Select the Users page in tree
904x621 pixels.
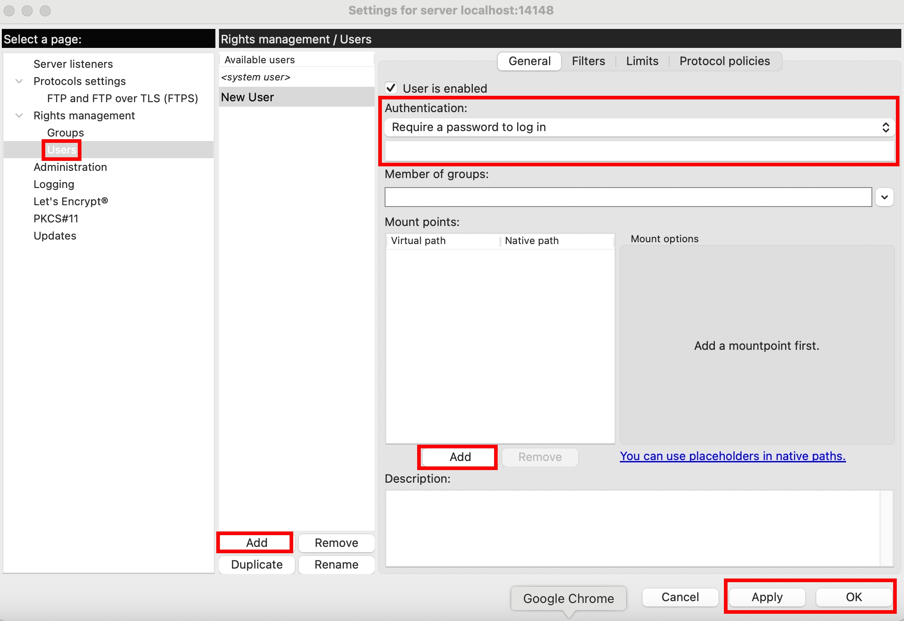[62, 150]
